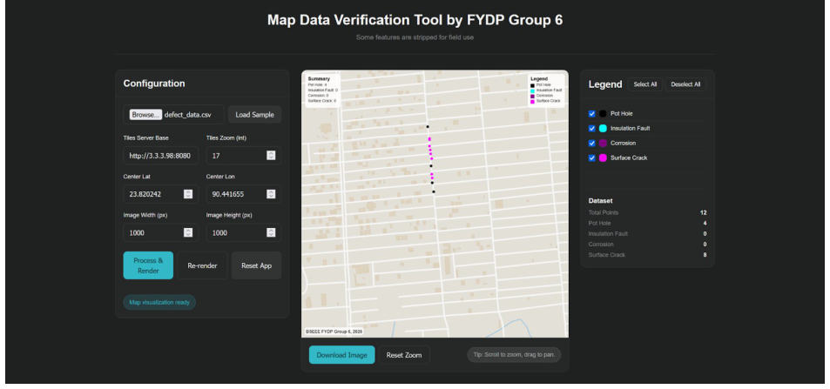Click the Map Data Verification Tool title
The width and height of the screenshot is (830, 389).
click(x=415, y=20)
